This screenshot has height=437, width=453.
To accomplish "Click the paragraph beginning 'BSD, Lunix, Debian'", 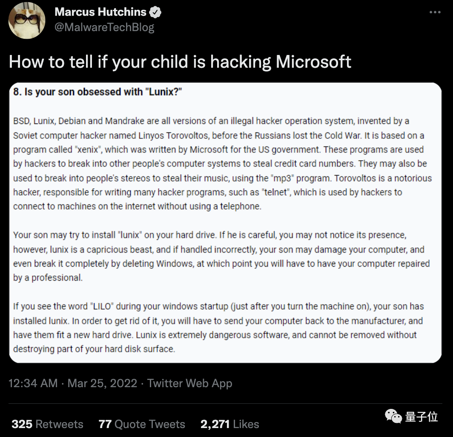I will pos(222,164).
